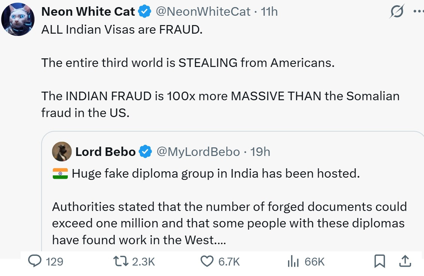Like the post with heart icon
Screen dimensions: 424x276
coord(207,261)
